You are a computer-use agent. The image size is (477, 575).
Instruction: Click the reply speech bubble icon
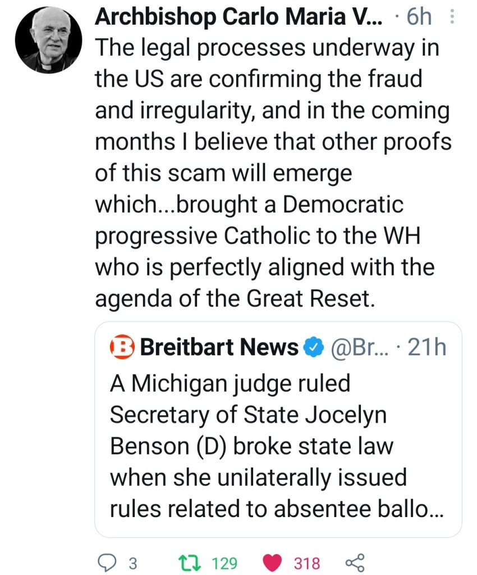click(x=107, y=563)
